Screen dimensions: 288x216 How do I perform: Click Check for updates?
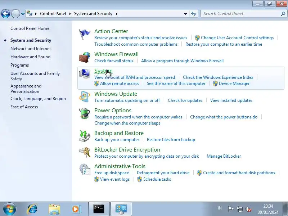pos(185,100)
